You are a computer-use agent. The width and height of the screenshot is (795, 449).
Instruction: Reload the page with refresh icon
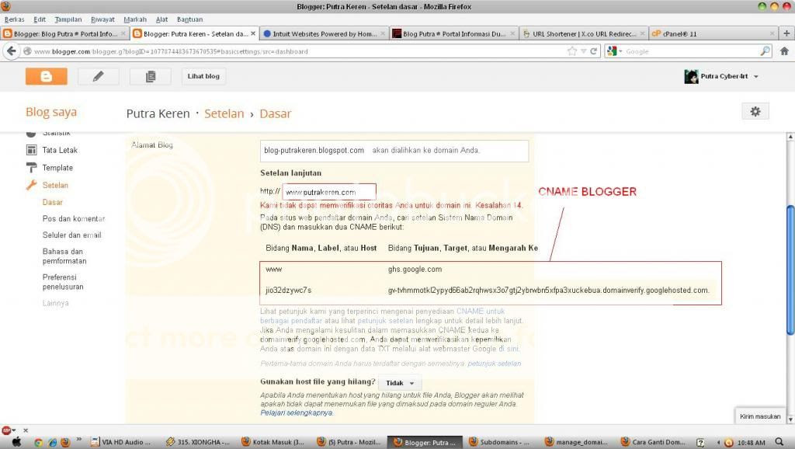(x=593, y=51)
